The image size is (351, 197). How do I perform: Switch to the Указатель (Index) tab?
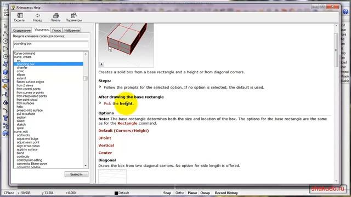(x=42, y=30)
